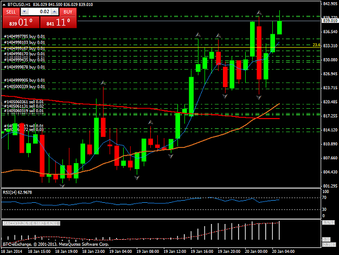Click the 20 Jan 00:00 time axis label
This screenshot has width=339, height=255.
(256, 252)
